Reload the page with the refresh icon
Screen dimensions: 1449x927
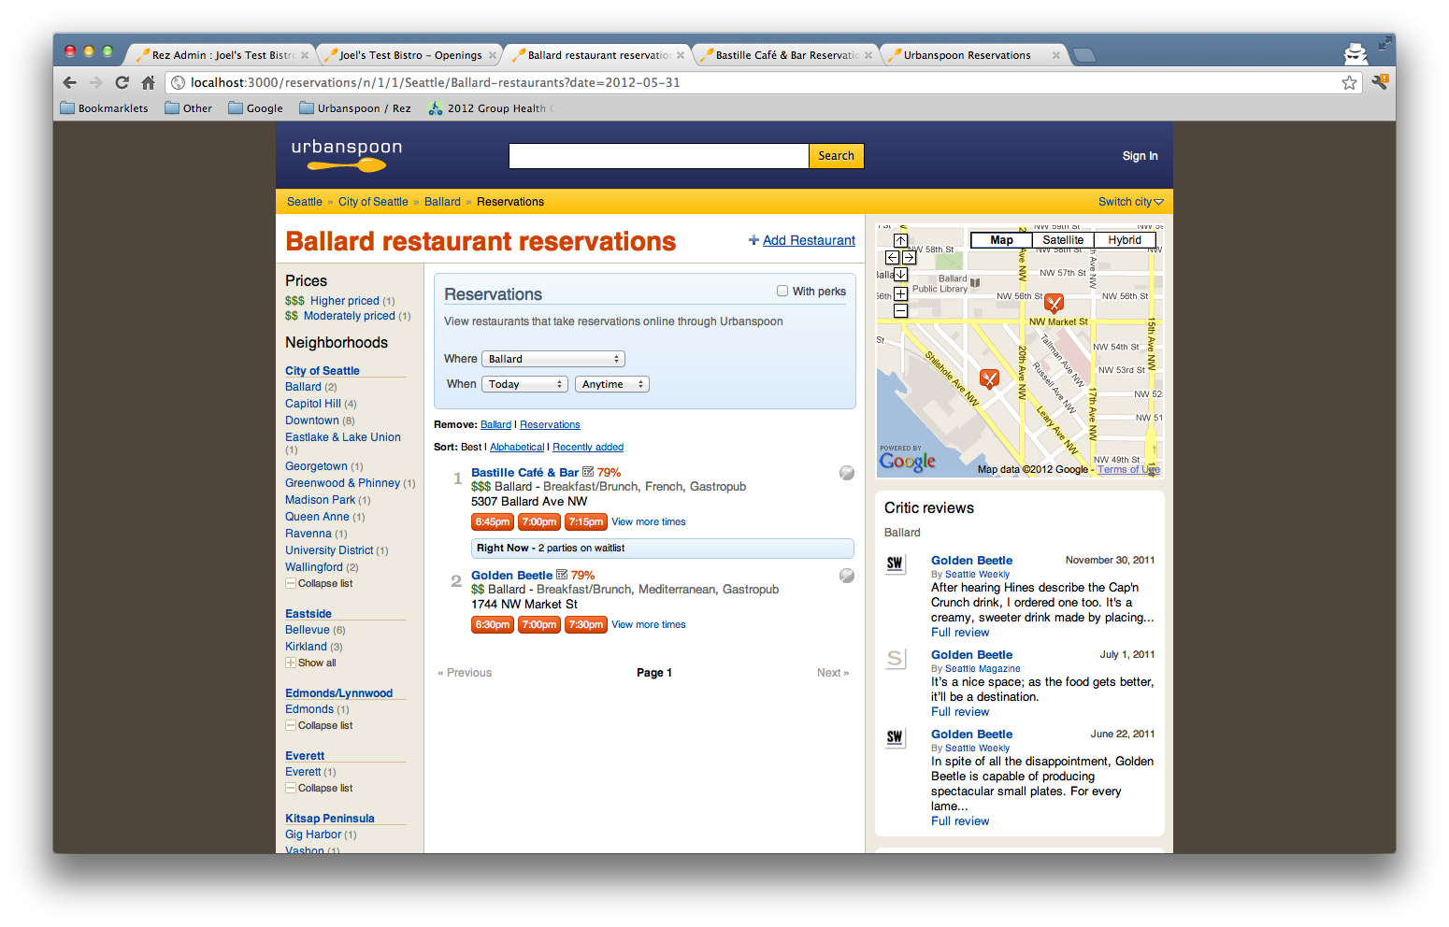point(122,82)
